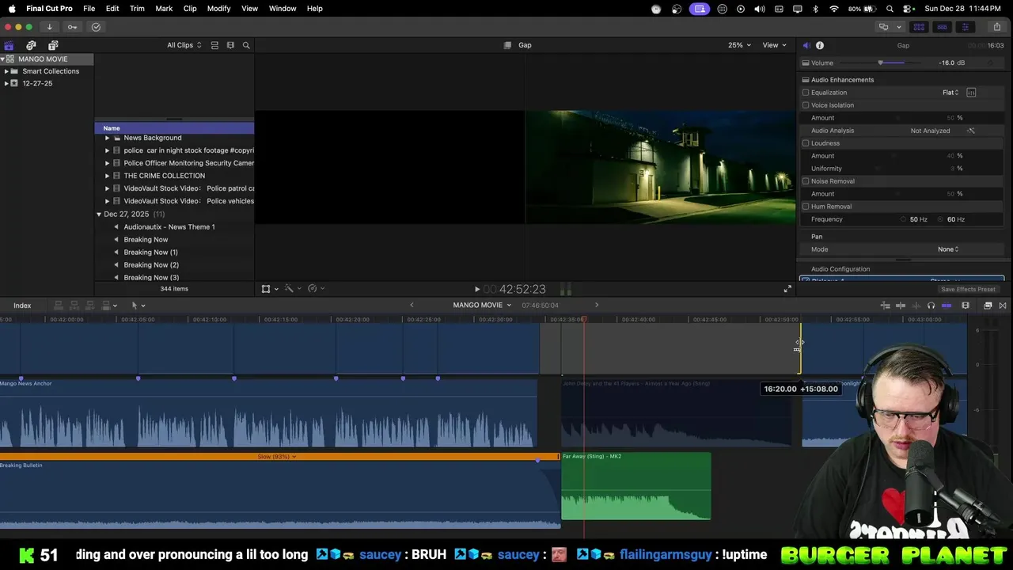The image size is (1013, 570).
Task: Toggle the Inspector panel button
Action: point(965,27)
